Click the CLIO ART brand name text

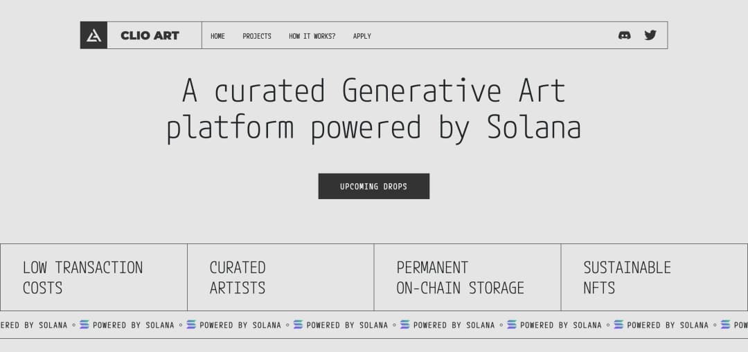[x=150, y=35]
